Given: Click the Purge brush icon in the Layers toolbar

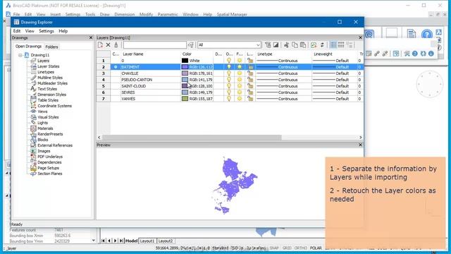Looking at the screenshot, I should [x=116, y=45].
